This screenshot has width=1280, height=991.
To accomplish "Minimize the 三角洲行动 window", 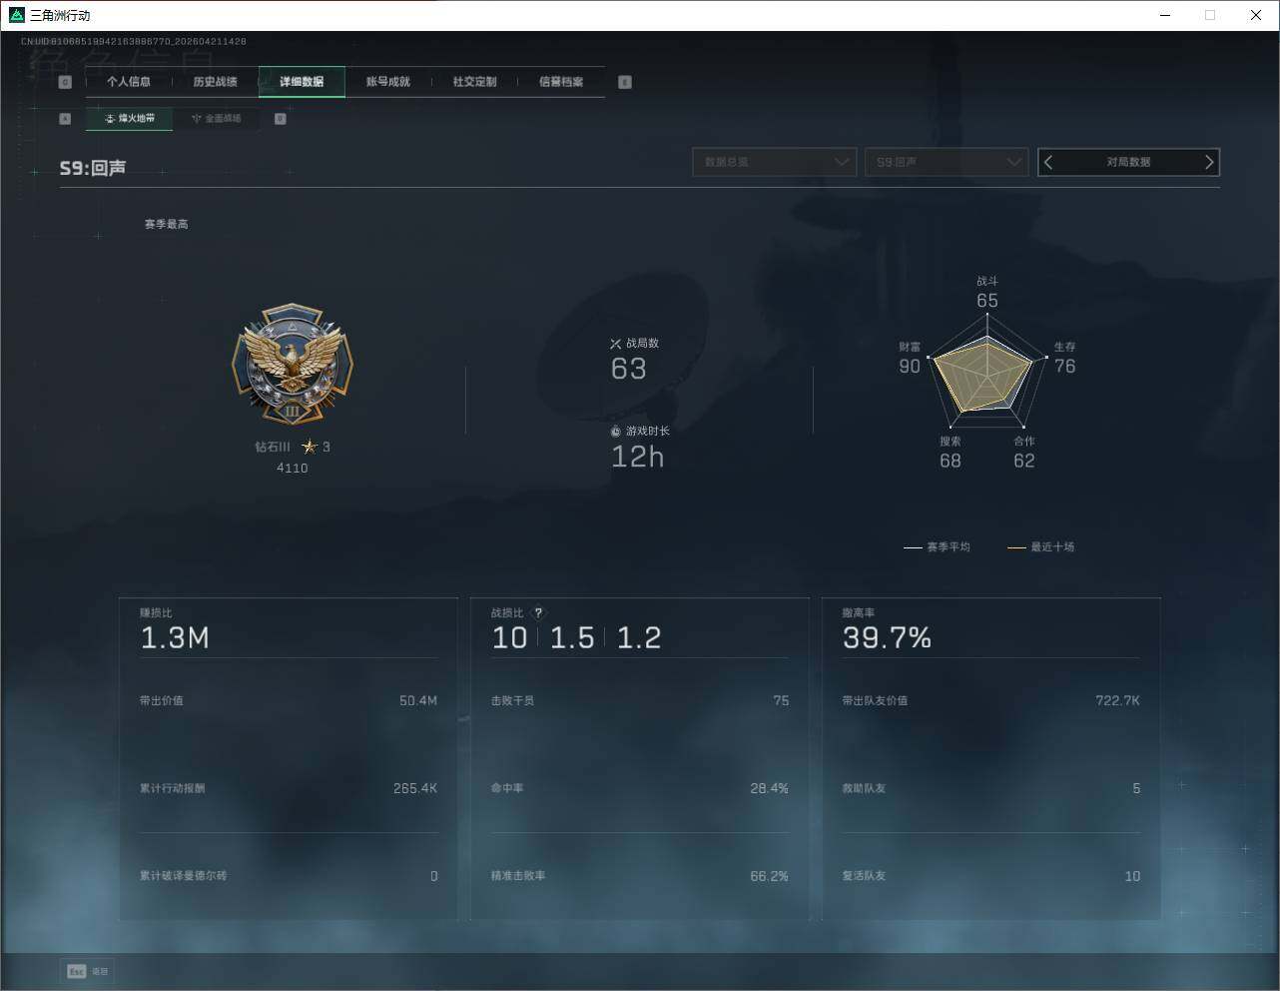I will pos(1164,15).
